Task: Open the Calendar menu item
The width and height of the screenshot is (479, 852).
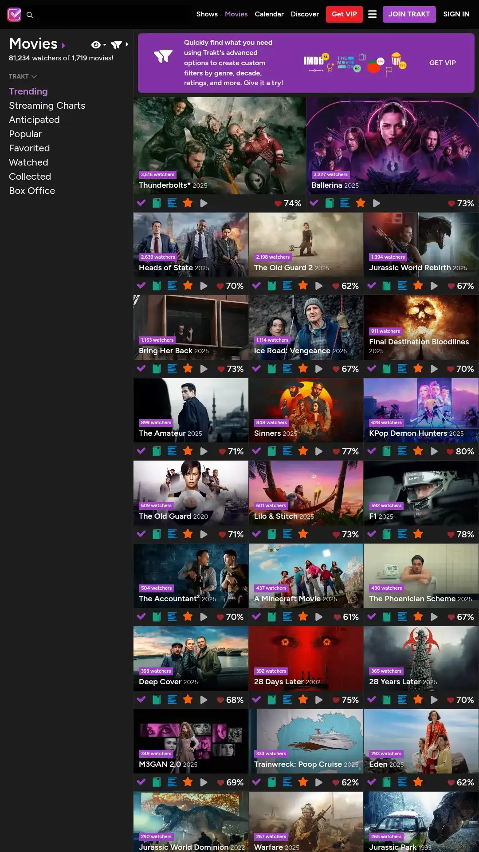Action: (x=269, y=14)
